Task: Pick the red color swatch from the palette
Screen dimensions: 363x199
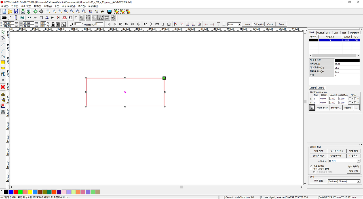Action: tap(16, 192)
